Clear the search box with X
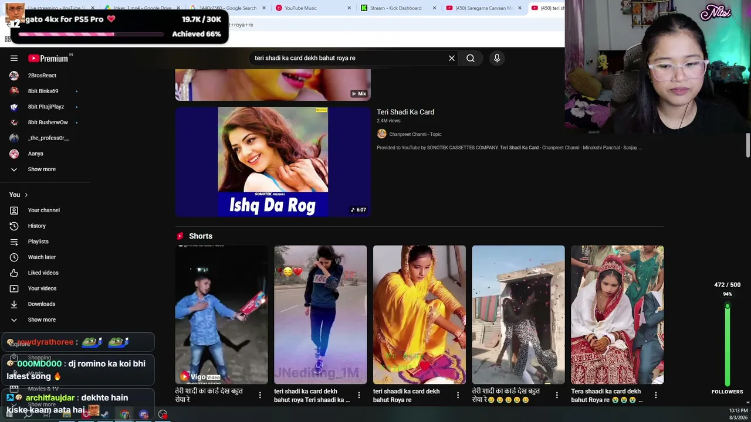Screen dimensions: 751x422 point(452,58)
